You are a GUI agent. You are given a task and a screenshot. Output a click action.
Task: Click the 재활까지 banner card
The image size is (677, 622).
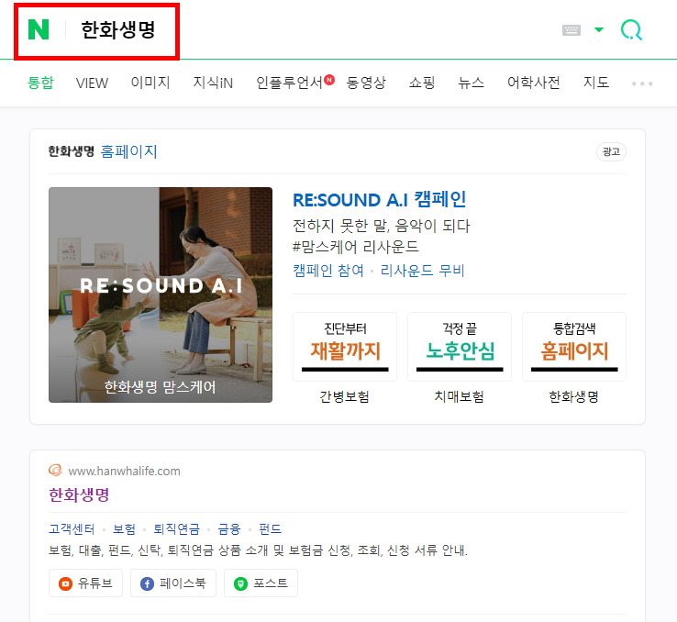click(x=345, y=347)
